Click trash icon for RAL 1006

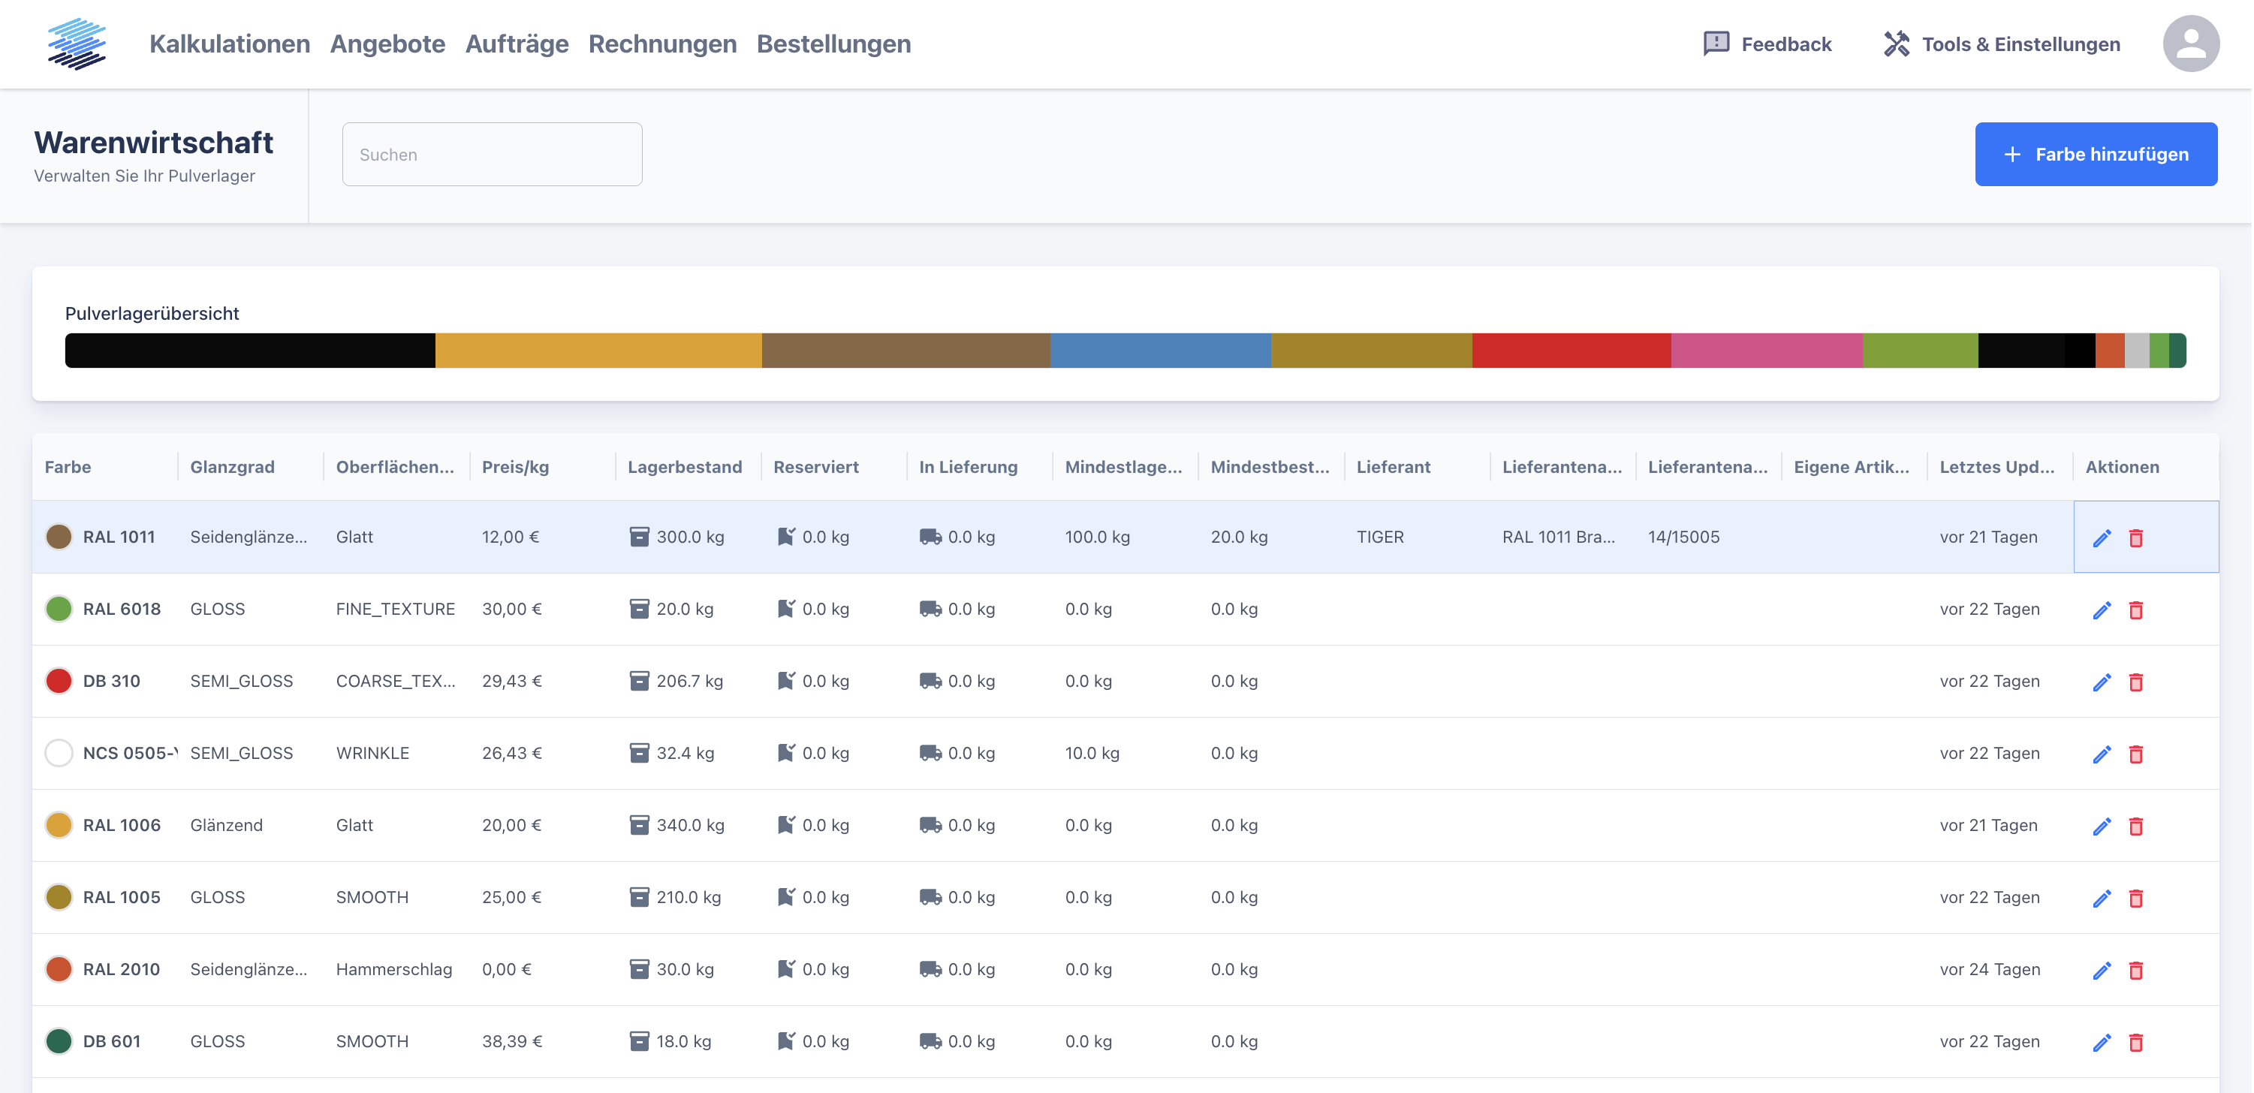2136,826
